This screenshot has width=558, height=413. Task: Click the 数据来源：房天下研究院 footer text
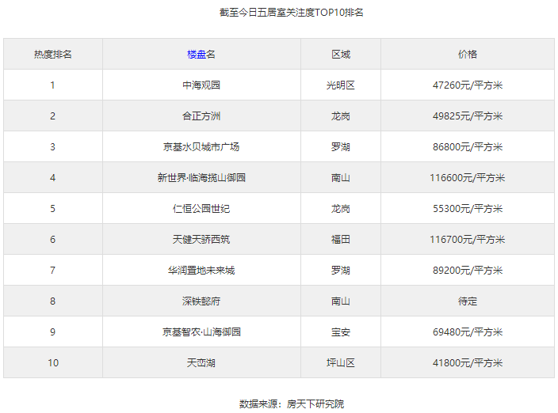[280, 404]
